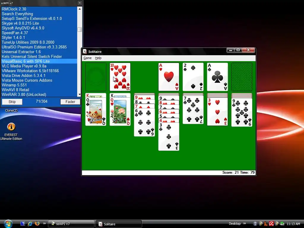Select the 3 of clubs tableau card

coord(169,137)
